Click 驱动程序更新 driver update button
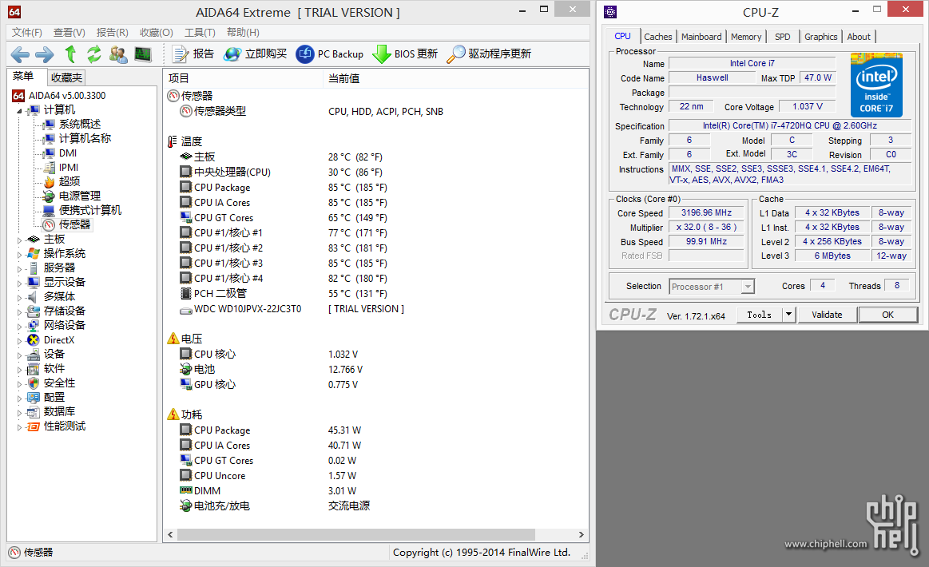 click(489, 54)
